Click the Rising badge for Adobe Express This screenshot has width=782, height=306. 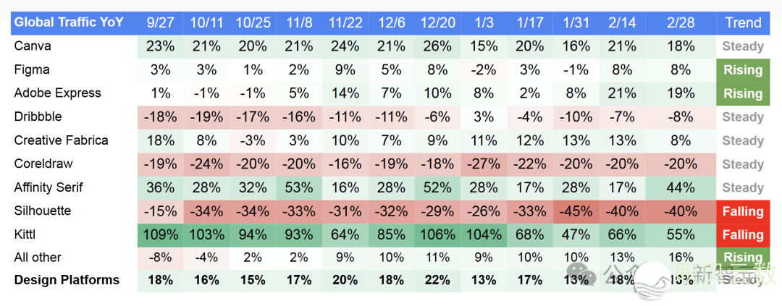(x=743, y=93)
